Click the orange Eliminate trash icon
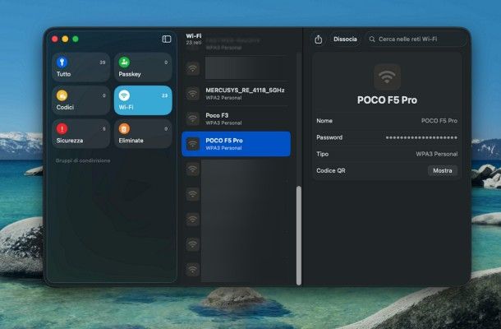Image resolution: width=501 pixels, height=329 pixels. [124, 128]
